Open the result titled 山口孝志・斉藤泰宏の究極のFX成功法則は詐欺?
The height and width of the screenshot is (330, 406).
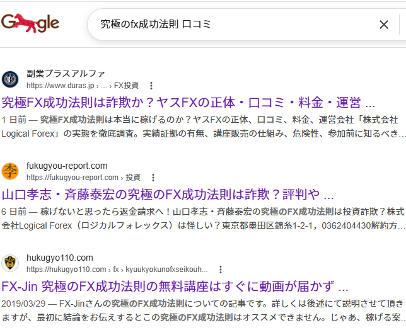(168, 195)
